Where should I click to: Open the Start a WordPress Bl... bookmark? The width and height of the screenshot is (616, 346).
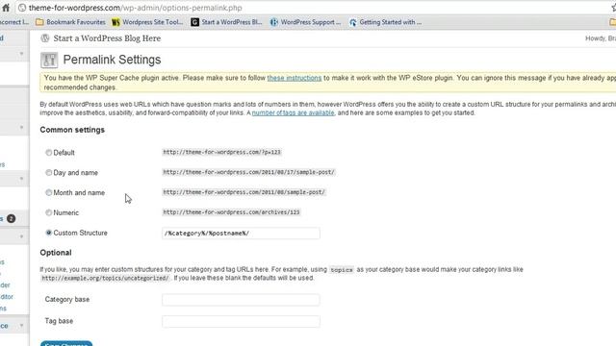[227, 22]
